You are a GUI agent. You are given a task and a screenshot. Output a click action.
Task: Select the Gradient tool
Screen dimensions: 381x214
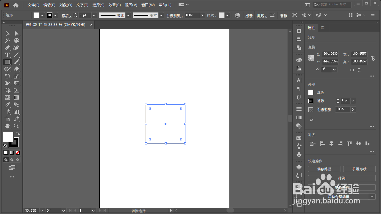(x=17, y=97)
